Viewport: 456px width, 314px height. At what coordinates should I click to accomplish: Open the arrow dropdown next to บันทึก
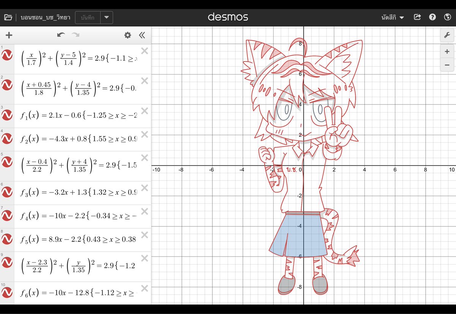(106, 17)
